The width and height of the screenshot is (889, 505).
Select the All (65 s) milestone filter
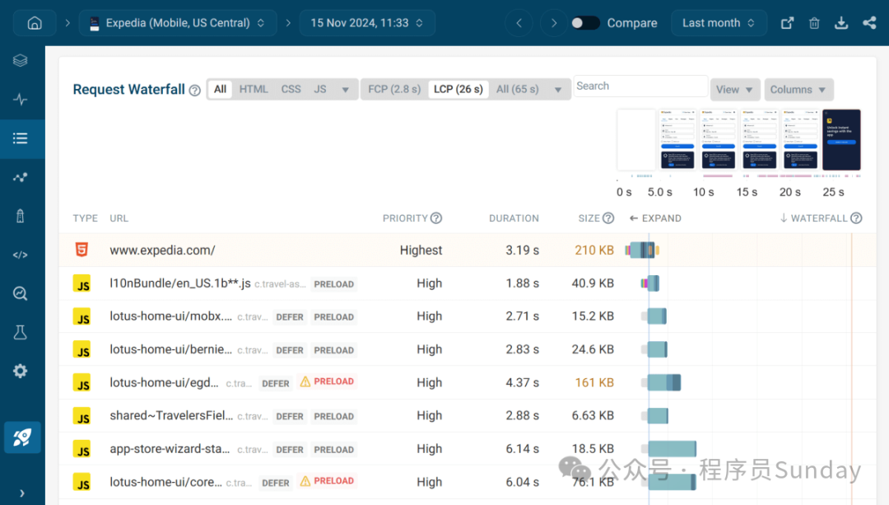coord(518,89)
